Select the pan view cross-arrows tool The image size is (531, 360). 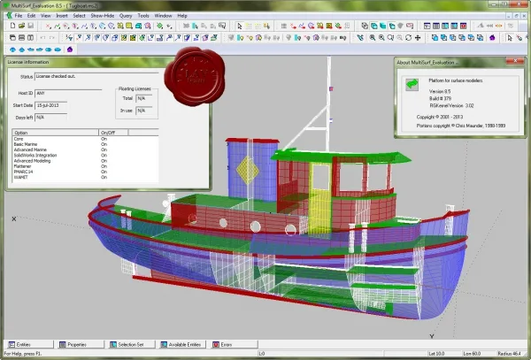pyautogui.click(x=418, y=38)
